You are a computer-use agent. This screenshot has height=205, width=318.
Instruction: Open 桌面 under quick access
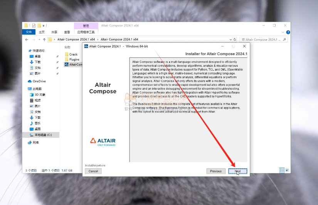[x=35, y=56]
